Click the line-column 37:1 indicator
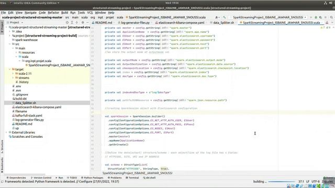The height and width of the screenshot is (188, 335). coord(301,182)
